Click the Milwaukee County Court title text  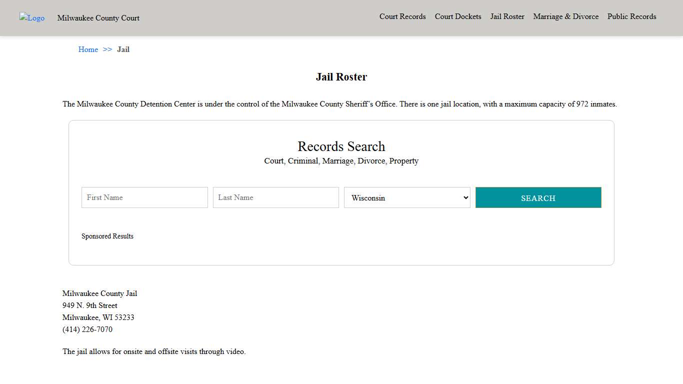coord(98,18)
